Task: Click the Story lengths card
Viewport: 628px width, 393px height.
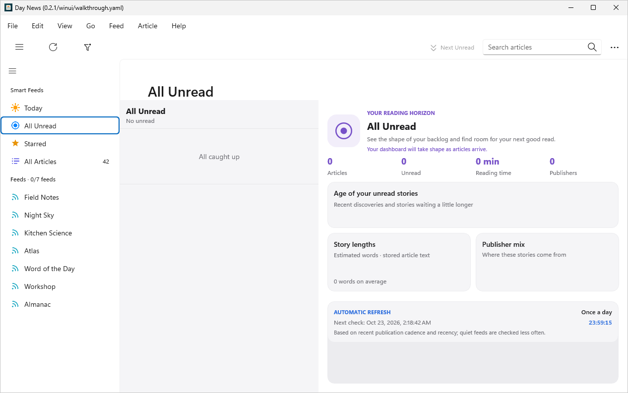Action: 399,262
